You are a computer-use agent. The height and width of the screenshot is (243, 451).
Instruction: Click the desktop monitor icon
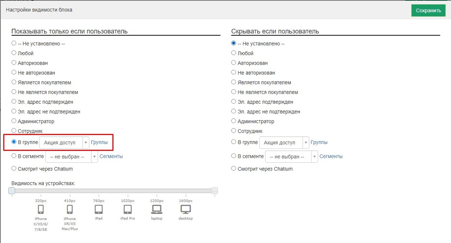pos(186,209)
